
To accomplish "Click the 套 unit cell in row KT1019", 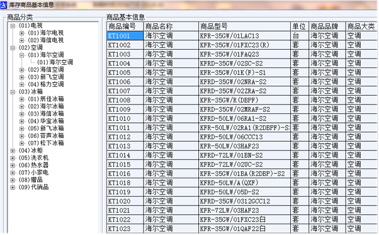I will click(300, 192).
